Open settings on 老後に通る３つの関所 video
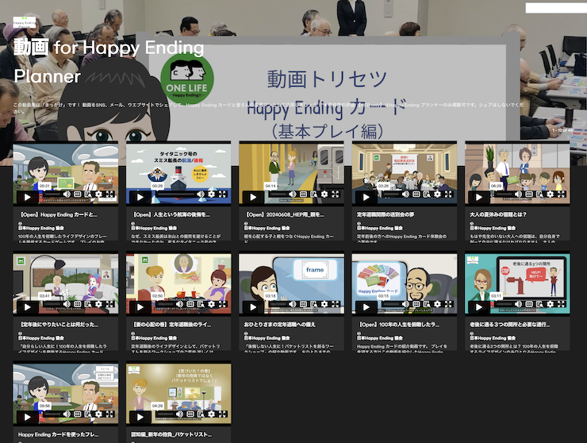The height and width of the screenshot is (443, 587). (x=550, y=304)
